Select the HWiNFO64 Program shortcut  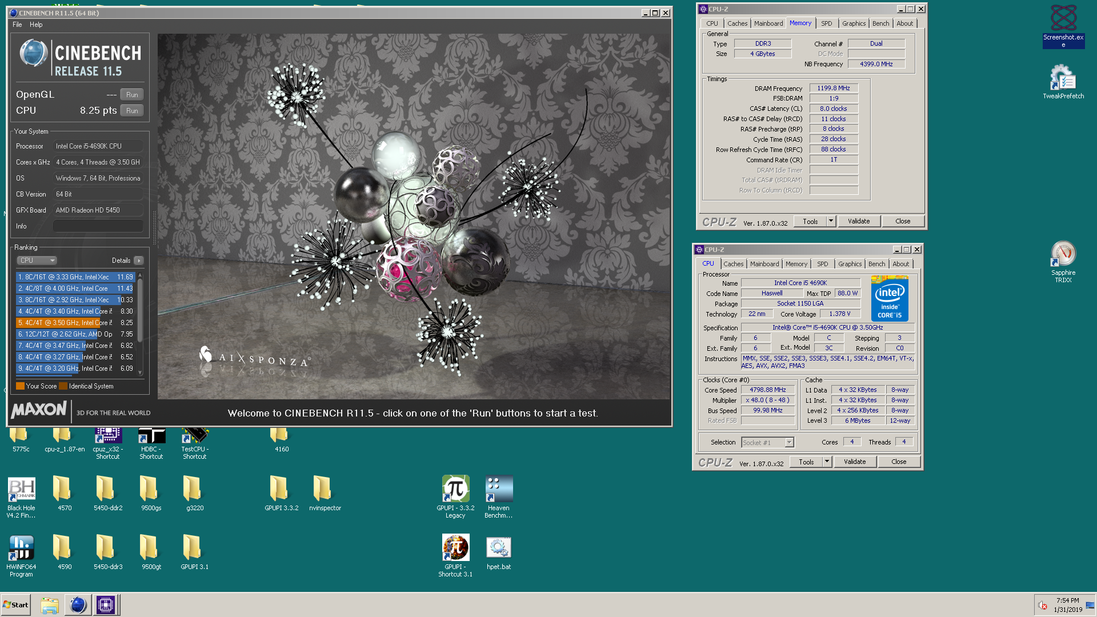[21, 555]
